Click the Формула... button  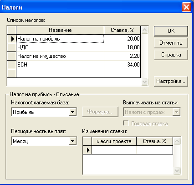coord(100,112)
